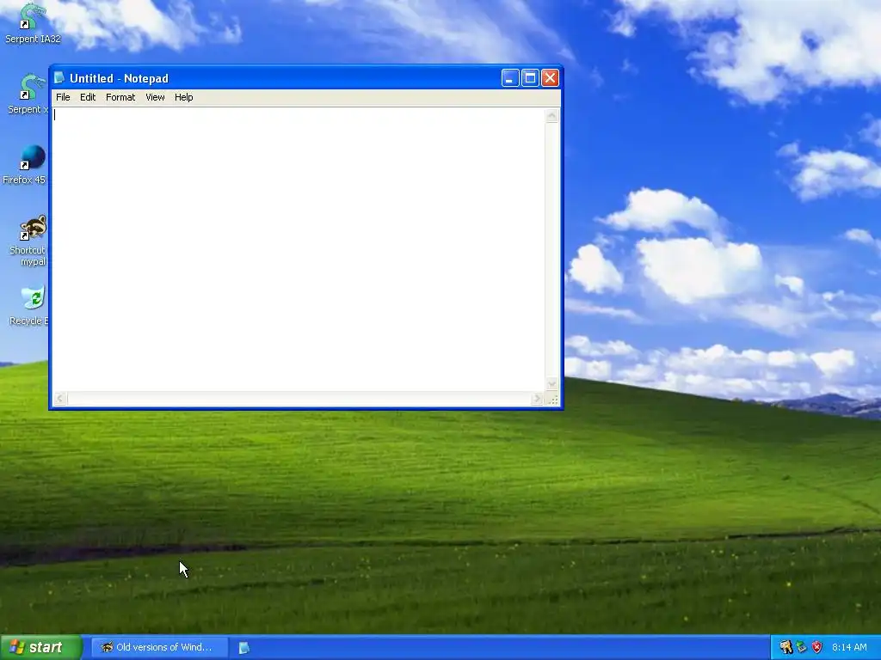The image size is (881, 660).
Task: Open the Start menu
Action: pyautogui.click(x=41, y=647)
